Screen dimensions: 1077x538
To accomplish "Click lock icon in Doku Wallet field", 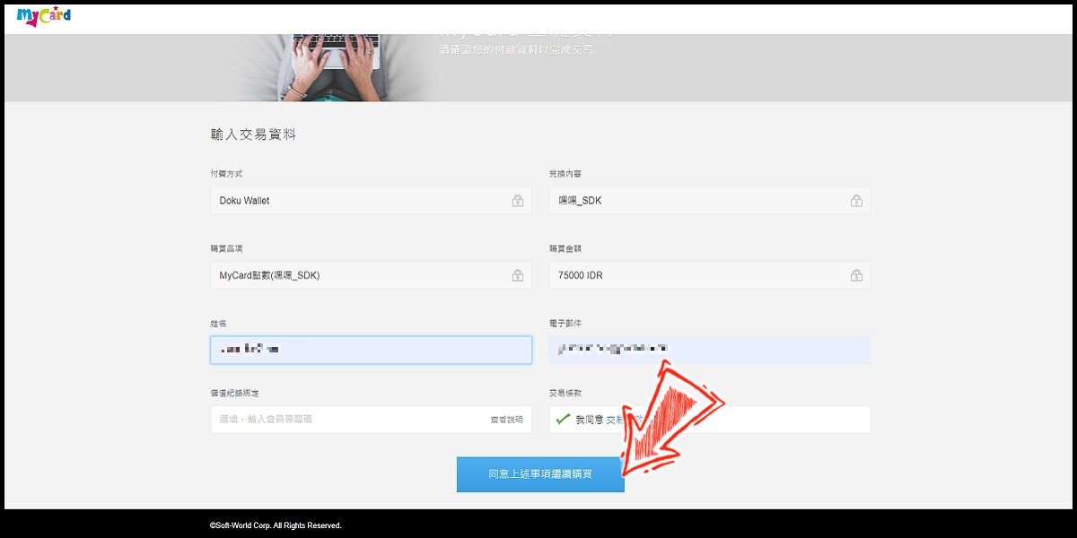I will point(518,201).
